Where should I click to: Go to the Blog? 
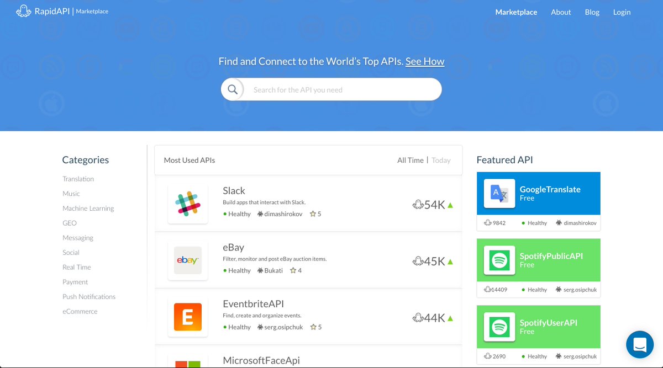coord(592,12)
